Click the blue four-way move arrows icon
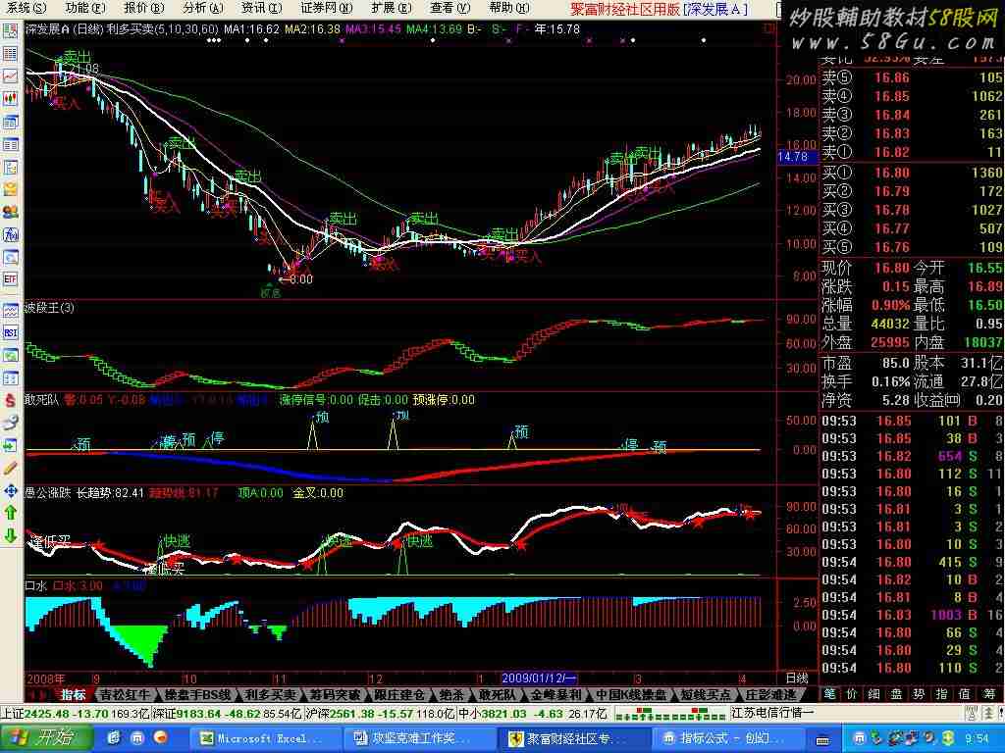This screenshot has width=1005, height=753. point(10,491)
